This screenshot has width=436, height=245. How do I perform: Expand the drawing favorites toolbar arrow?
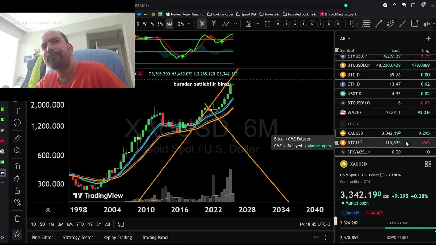click(x=434, y=24)
